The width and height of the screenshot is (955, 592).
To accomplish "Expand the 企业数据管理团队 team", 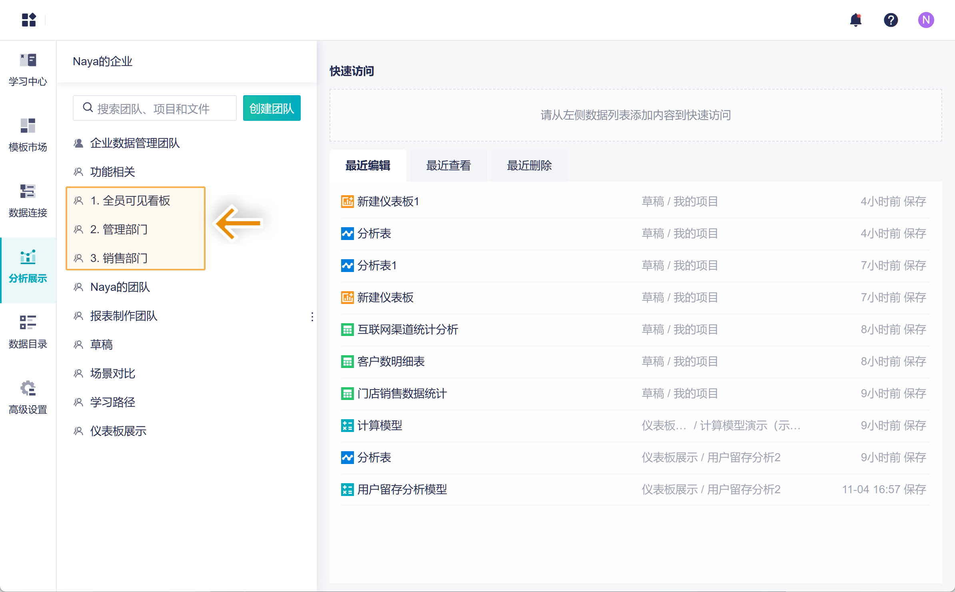I will coord(135,143).
